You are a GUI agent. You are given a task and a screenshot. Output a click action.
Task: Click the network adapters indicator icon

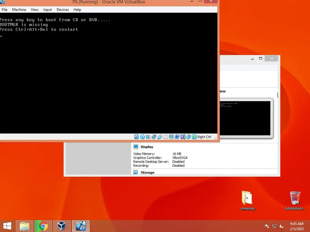tap(154, 137)
